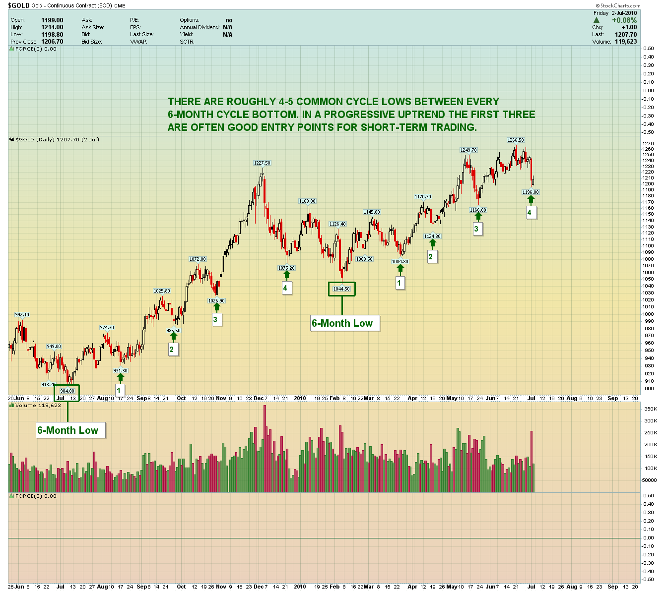Click the 974.30 price label
The width and height of the screenshot is (665, 591).
coord(107,328)
